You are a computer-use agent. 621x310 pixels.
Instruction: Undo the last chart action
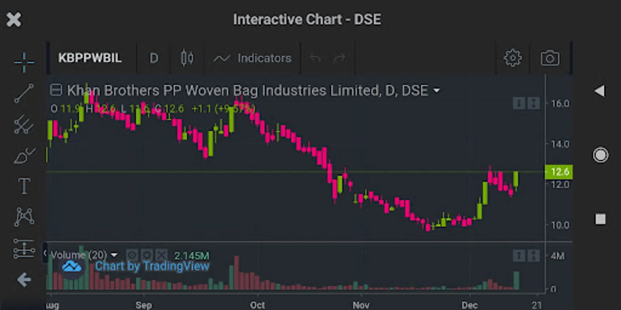coord(315,58)
